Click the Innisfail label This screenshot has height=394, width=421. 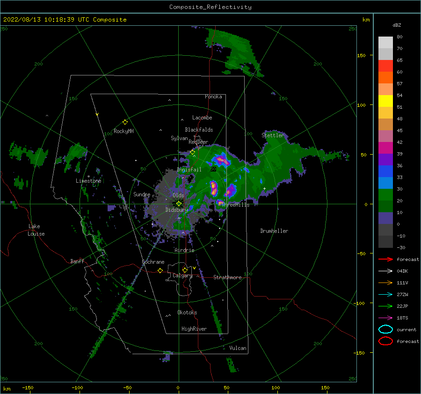189,170
